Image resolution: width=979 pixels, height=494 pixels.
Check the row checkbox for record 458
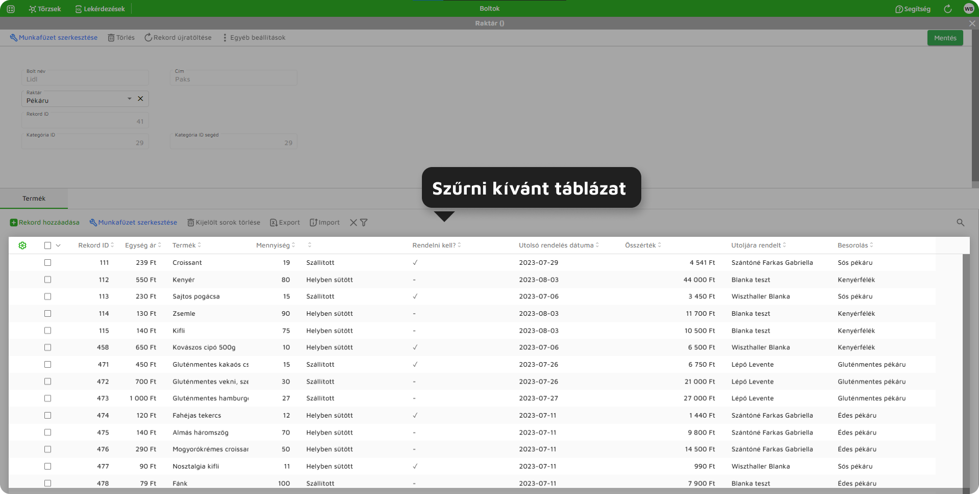[x=47, y=347]
